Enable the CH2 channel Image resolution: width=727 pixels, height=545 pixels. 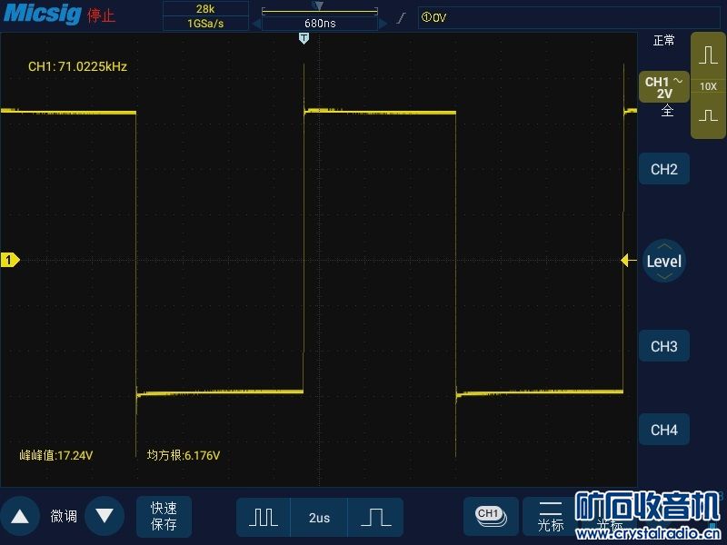point(664,169)
